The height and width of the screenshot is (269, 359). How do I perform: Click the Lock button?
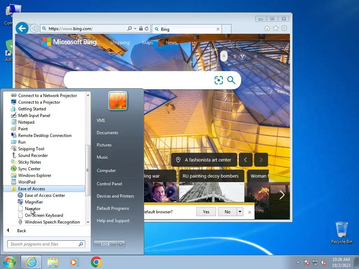pos(105,244)
